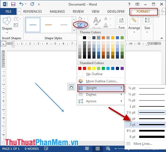This screenshot has height=152, width=166.
Task: Open the Shapes gallery
Action: (x=7, y=23)
